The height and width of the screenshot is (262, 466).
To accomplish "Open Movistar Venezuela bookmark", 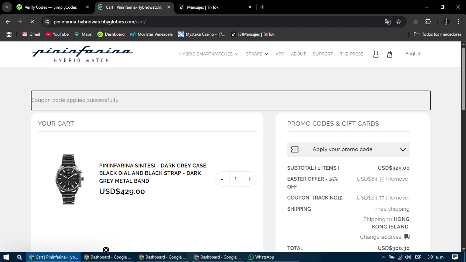I will [151, 34].
